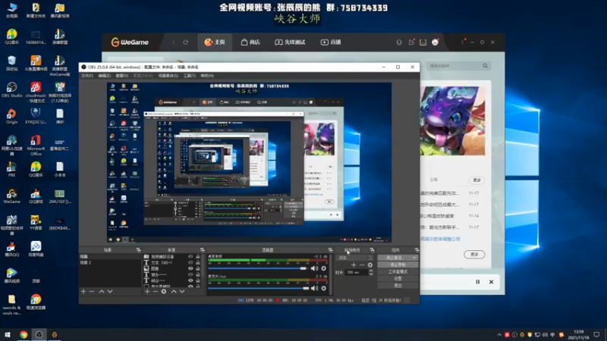Mute the desktop audio speaker icon
The width and height of the screenshot is (607, 341).
tap(314, 268)
